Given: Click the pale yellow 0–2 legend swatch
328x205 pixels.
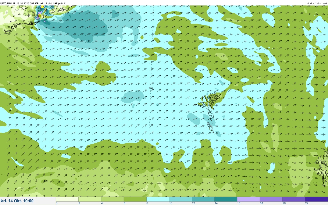Looking at the screenshot, I should 67,199.
